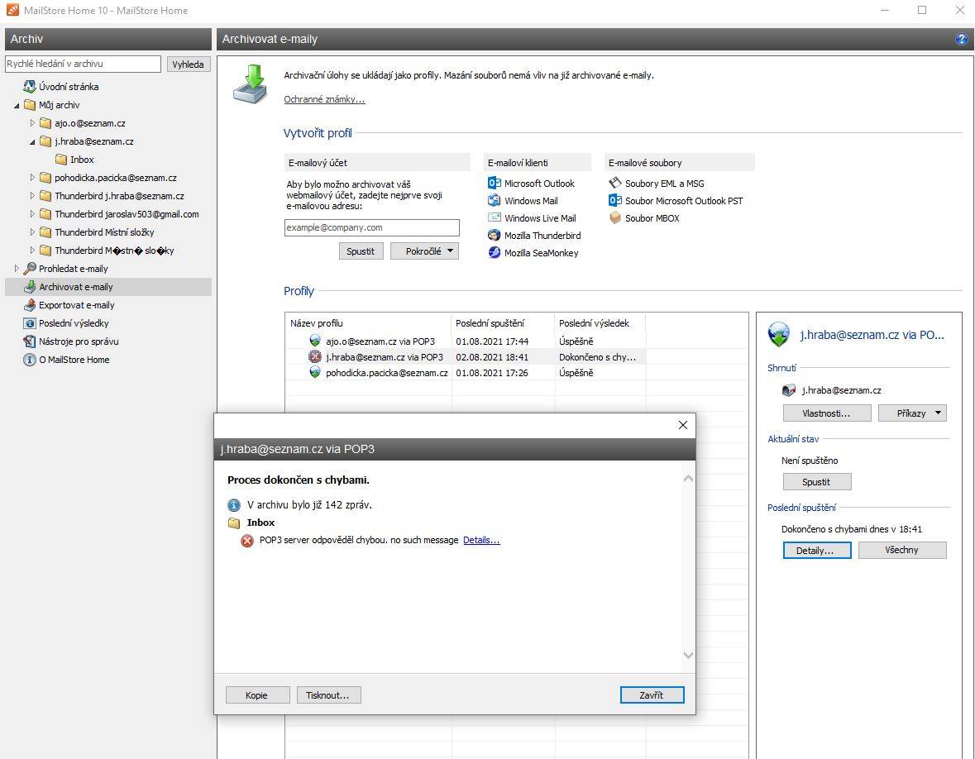Click Tisknout in the error dialog

pos(328,695)
